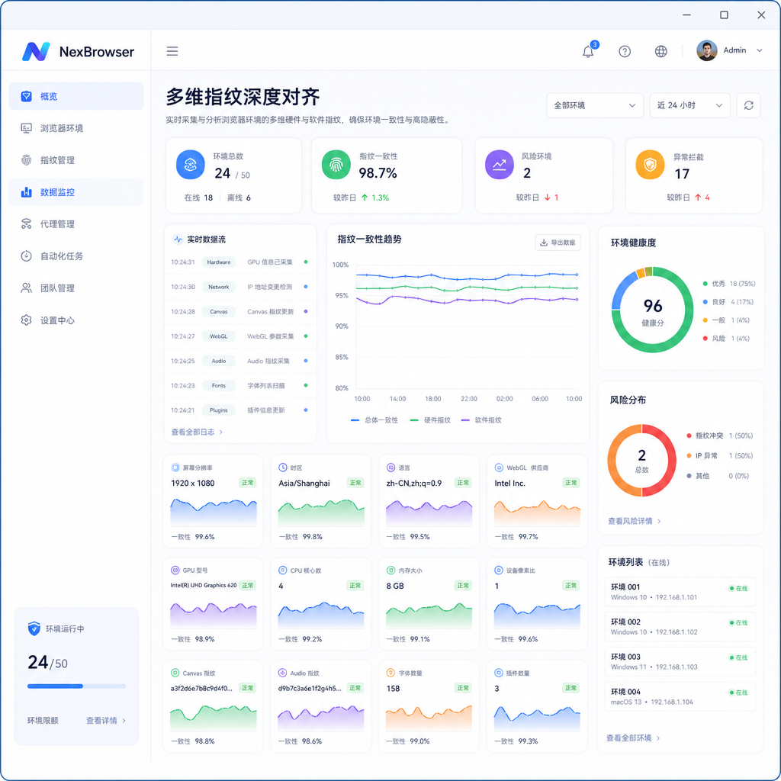Toggle the 硬件指纹 chart legend
The image size is (781, 781).
click(x=430, y=420)
